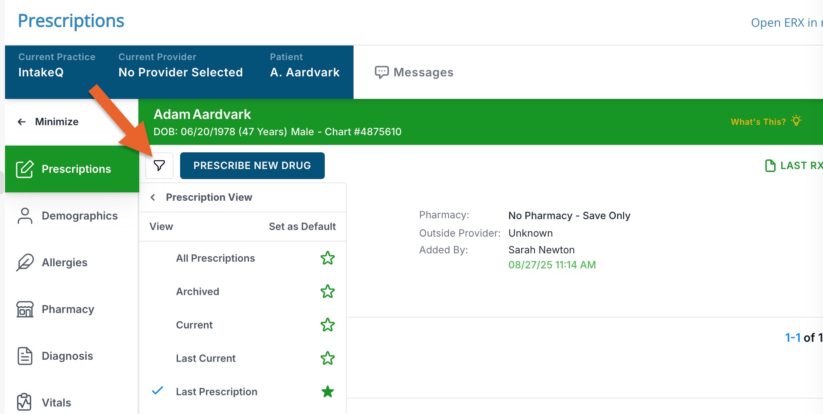
Task: Choose Last Prescription view option
Action: click(216, 392)
